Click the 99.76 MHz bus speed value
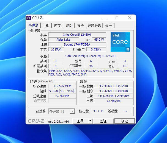 pos(62,96)
